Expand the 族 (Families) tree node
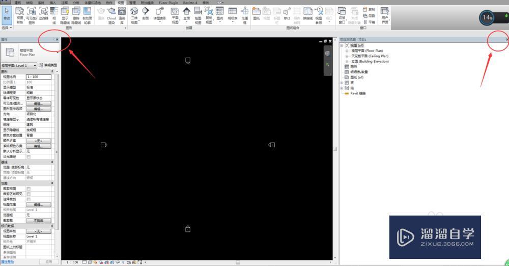The width and height of the screenshot is (509, 266). (342, 83)
